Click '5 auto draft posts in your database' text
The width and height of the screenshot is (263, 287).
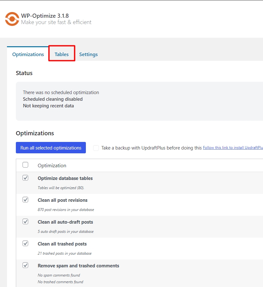(x=66, y=232)
